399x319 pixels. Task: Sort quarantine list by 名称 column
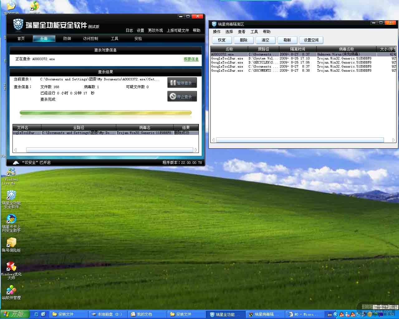tap(229, 49)
